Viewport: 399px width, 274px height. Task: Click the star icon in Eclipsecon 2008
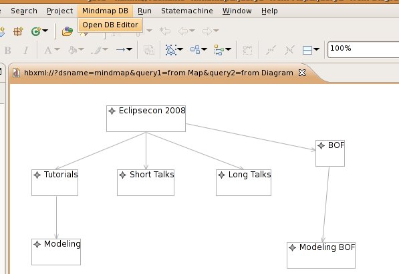112,111
